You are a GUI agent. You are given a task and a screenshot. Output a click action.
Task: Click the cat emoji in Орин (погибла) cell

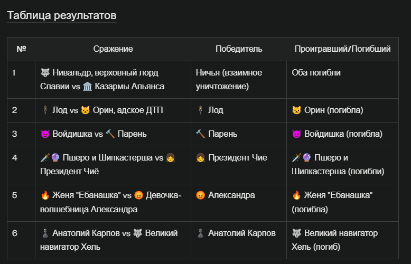click(x=296, y=110)
